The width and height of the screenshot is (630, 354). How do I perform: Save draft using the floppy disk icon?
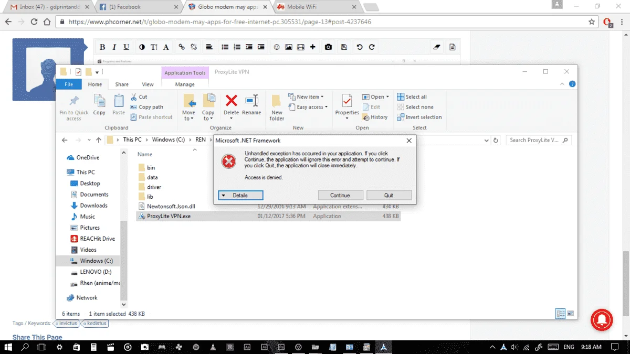pos(344,47)
